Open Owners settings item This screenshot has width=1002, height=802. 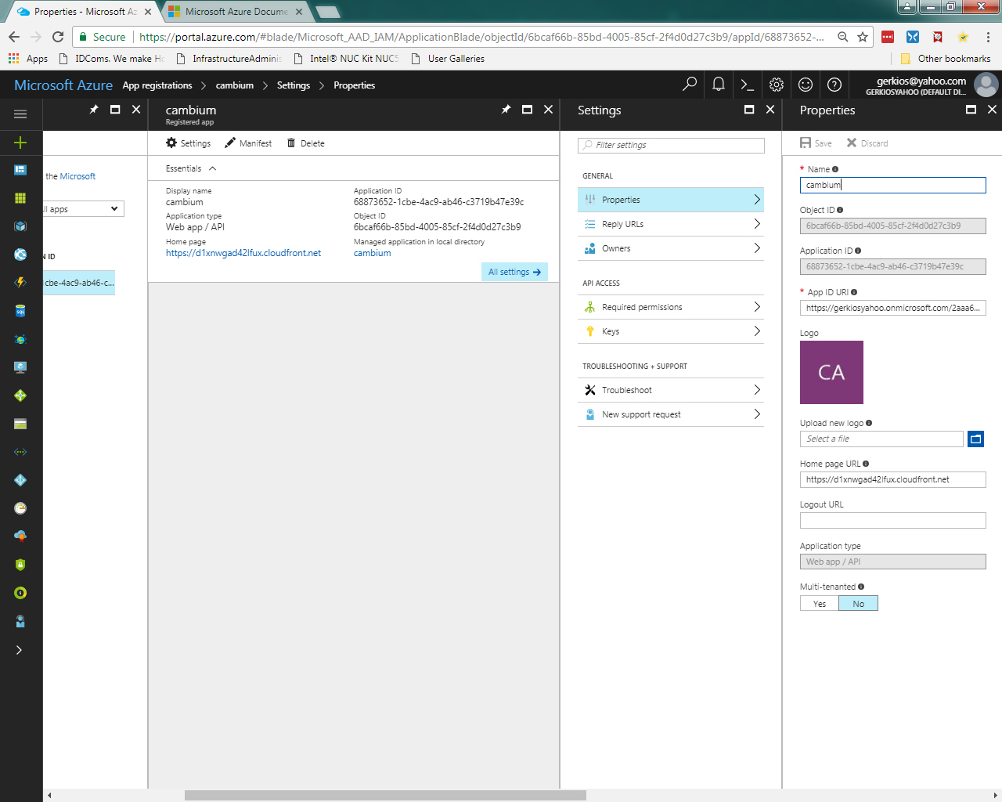(x=671, y=248)
